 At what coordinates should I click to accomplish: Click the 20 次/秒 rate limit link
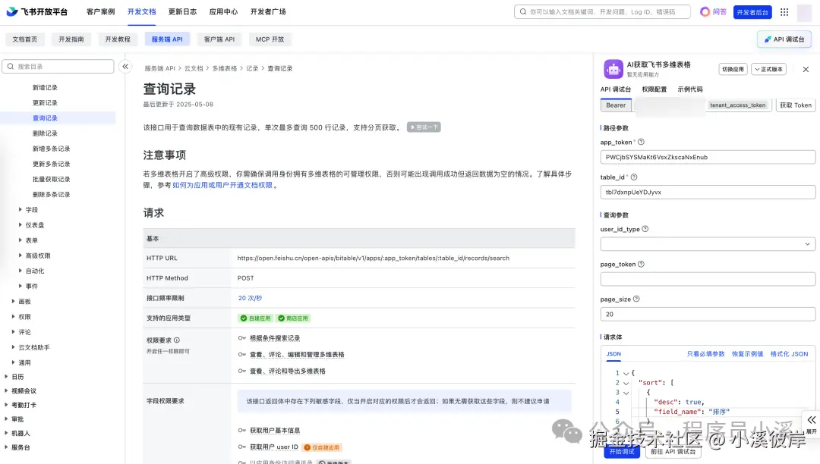pos(250,298)
